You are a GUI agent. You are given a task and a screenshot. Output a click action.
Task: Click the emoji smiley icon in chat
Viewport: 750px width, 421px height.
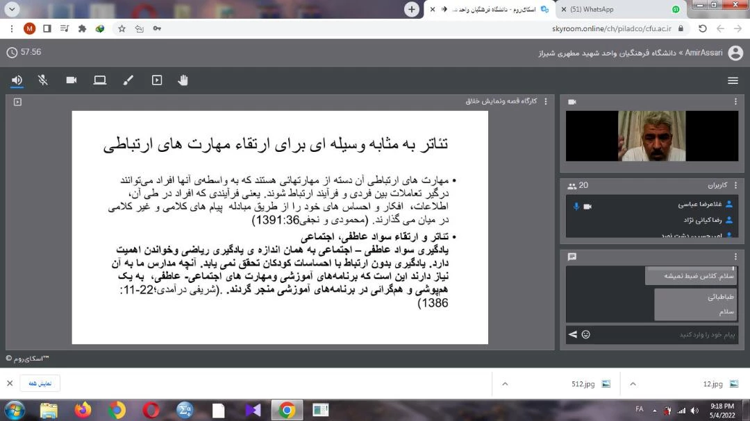(586, 334)
